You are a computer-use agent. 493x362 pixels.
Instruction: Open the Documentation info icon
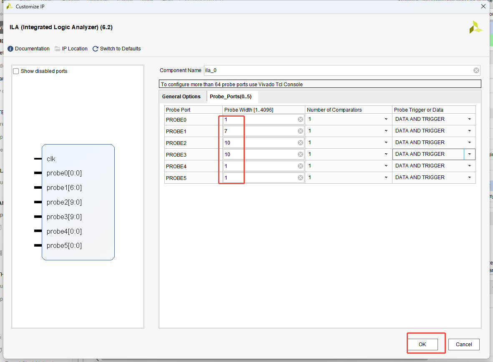point(10,49)
